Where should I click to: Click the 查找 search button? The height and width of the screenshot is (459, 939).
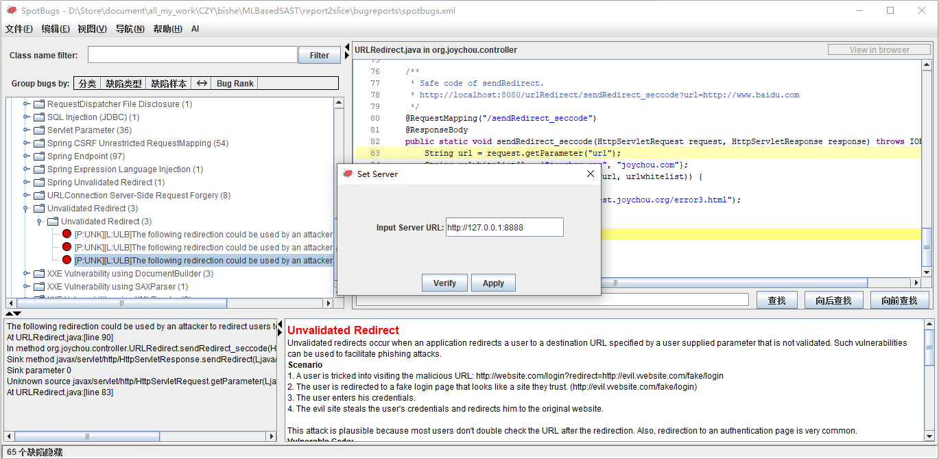[x=776, y=301]
